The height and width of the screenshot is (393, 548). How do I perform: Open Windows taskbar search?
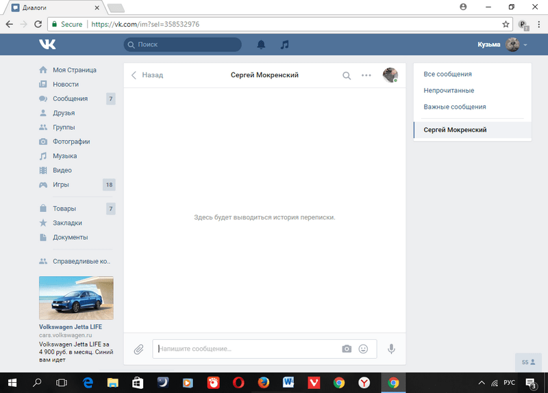pyautogui.click(x=37, y=383)
